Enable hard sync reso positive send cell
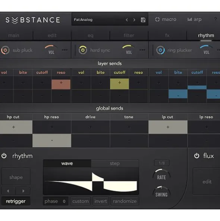The image size is (220, 221). pos(138,83)
